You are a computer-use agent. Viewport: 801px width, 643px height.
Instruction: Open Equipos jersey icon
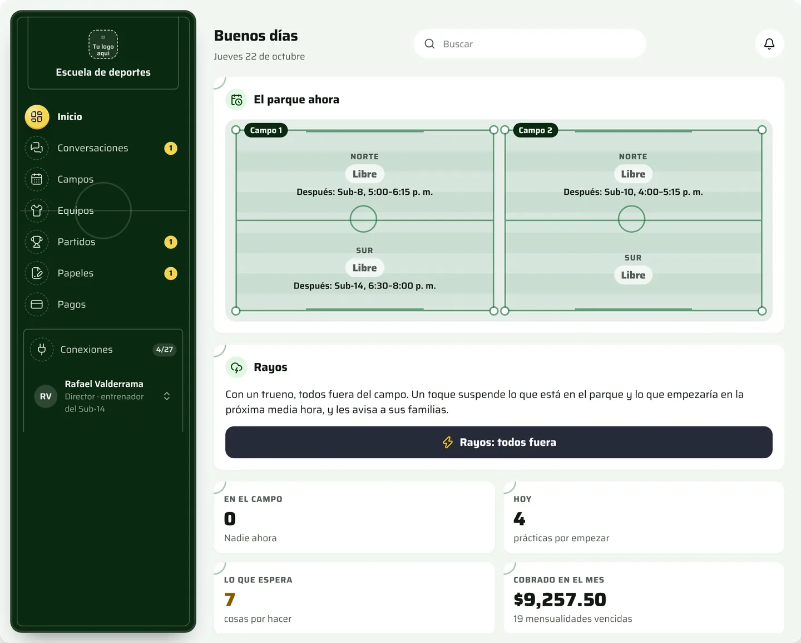(37, 210)
